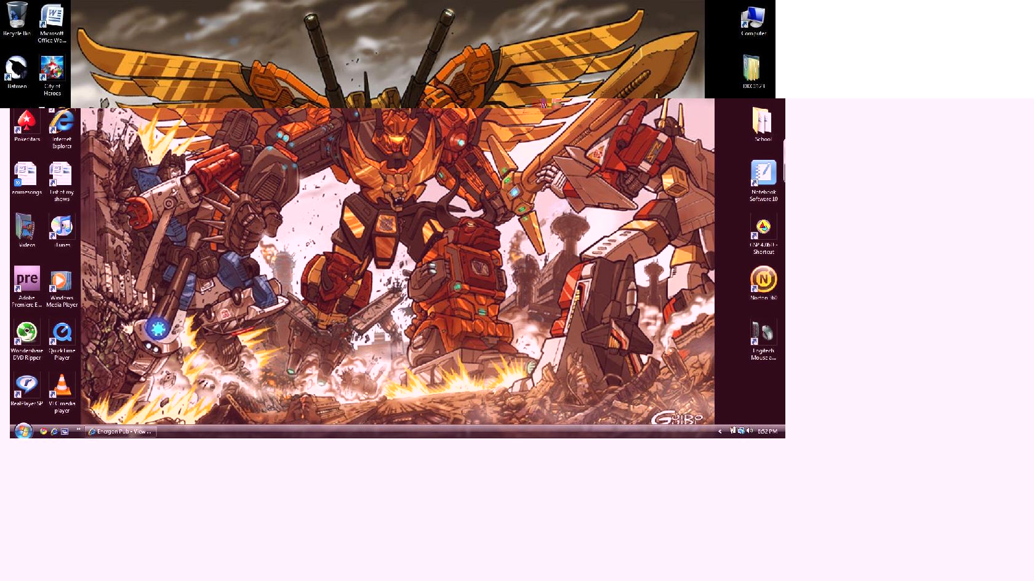Open the Recycle Bin desktop icon

(x=17, y=18)
